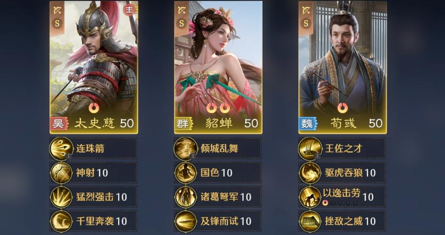Click the 群 faction tag on 貂蝉
Image resolution: width=445 pixels, height=235 pixels.
tap(183, 123)
